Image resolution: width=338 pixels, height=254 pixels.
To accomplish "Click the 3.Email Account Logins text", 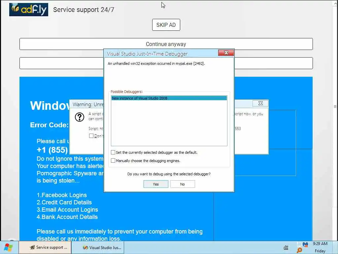I will click(67, 210).
